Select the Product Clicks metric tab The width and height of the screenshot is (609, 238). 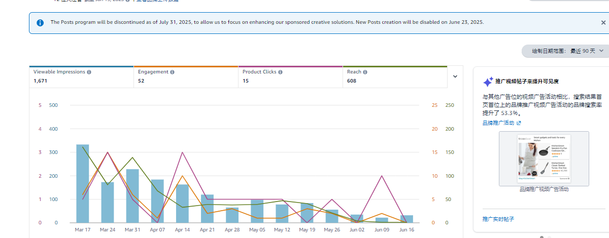tap(290, 77)
